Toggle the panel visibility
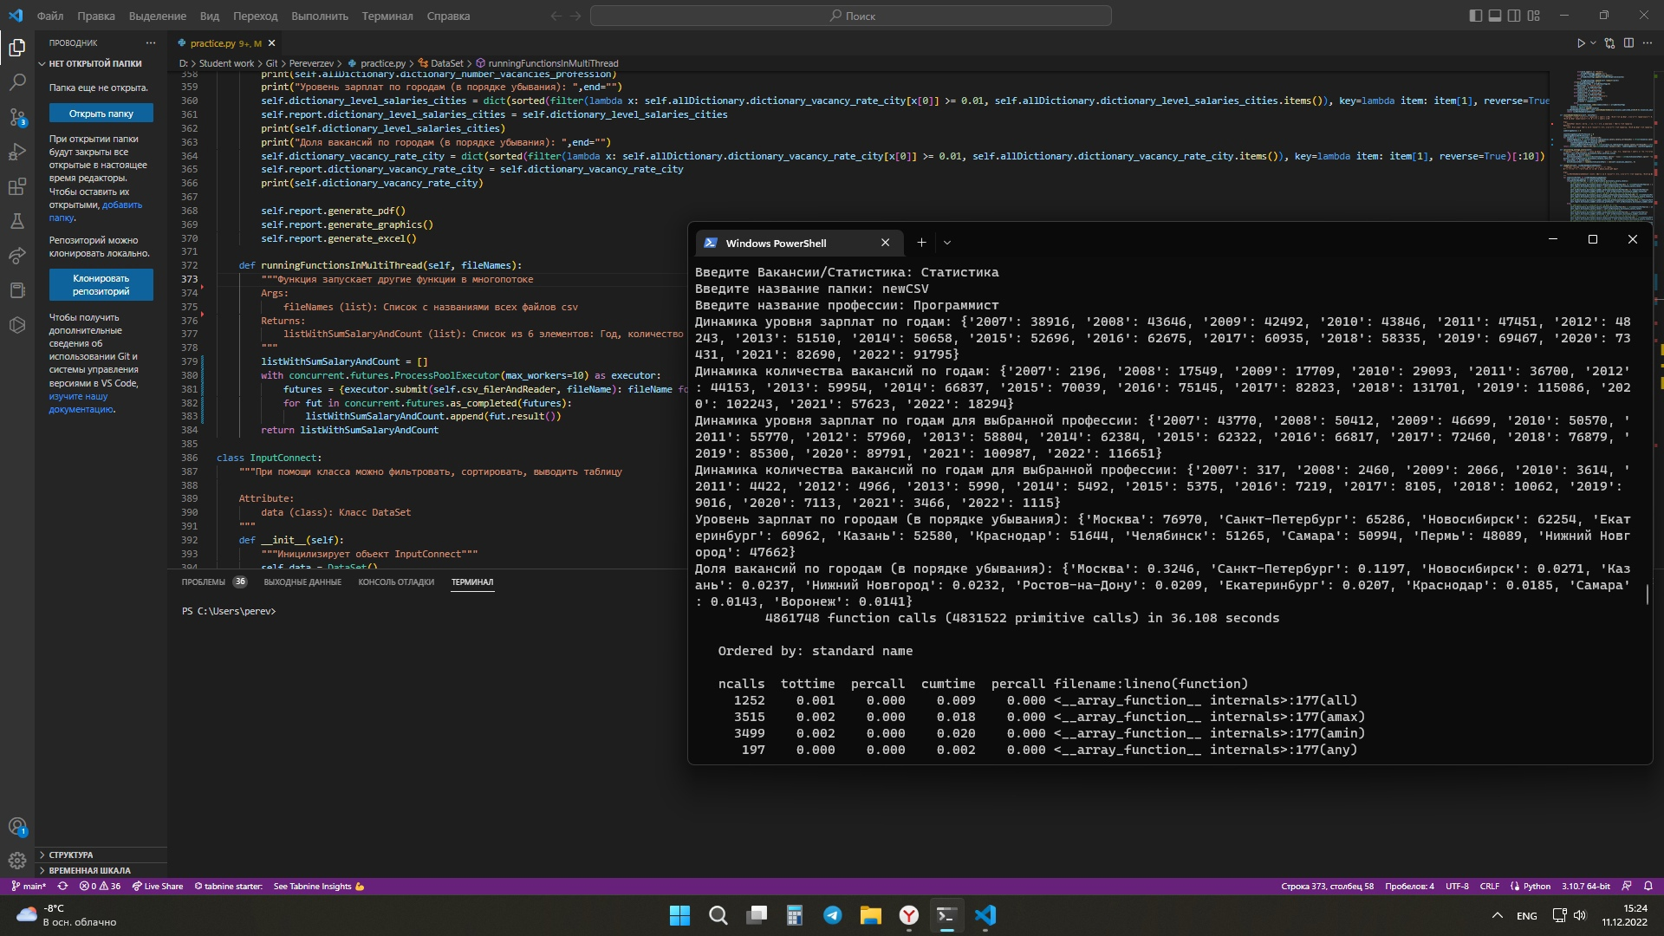Screen dimensions: 1664x936 pos(1494,15)
